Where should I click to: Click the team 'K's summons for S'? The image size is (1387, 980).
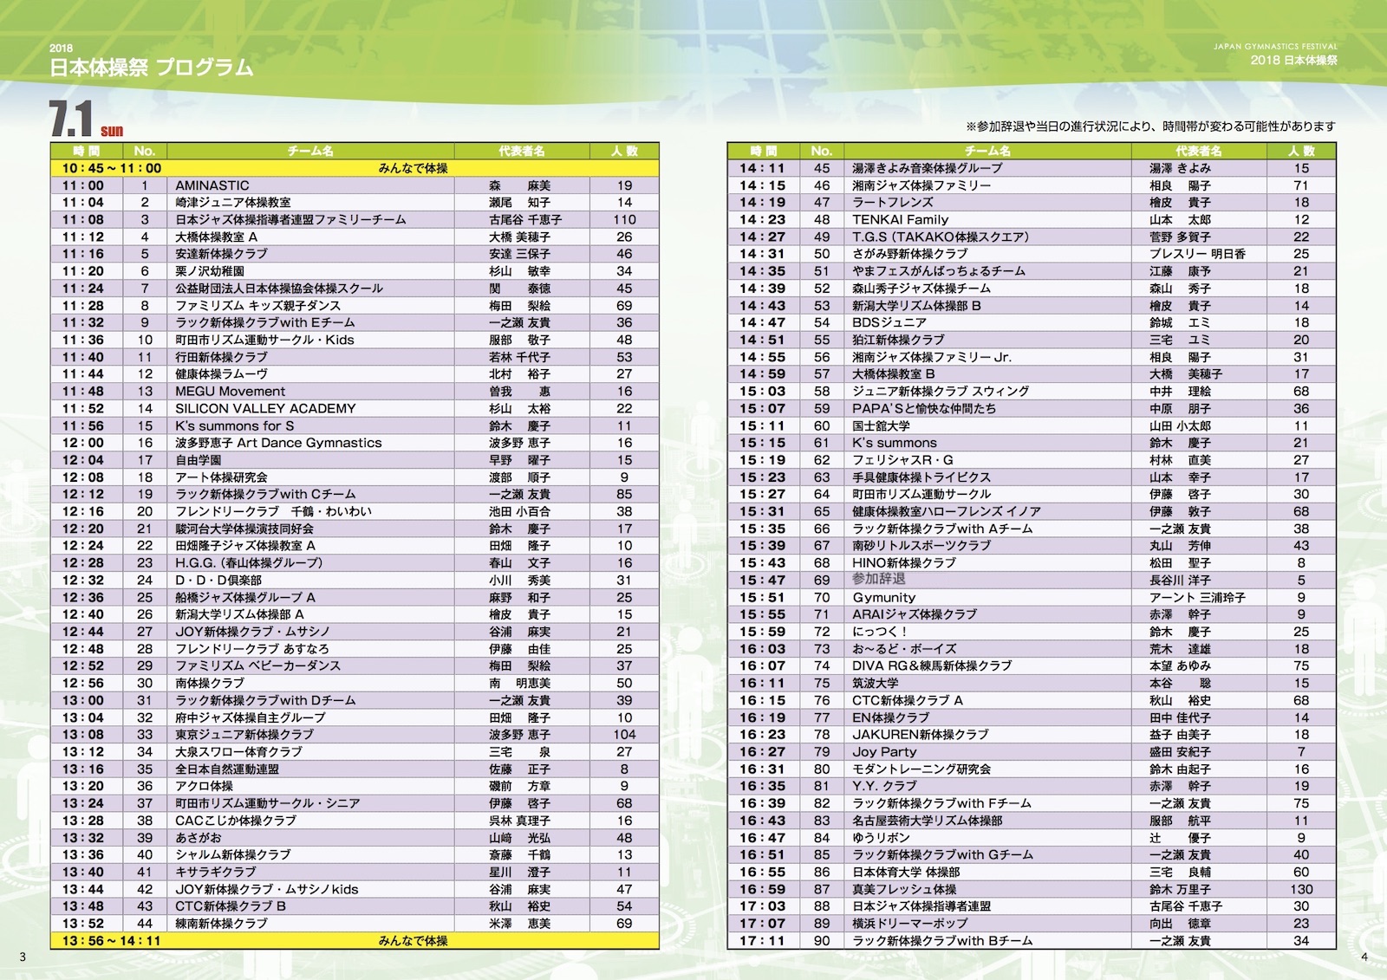point(234,426)
